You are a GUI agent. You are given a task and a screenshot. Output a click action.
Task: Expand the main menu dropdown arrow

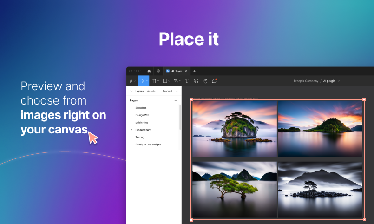coord(135,81)
